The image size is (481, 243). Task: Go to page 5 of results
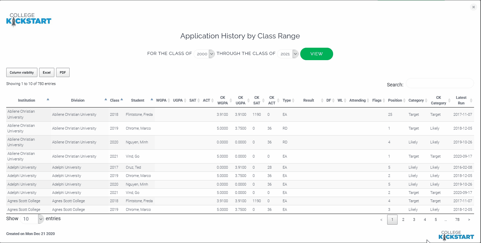click(x=436, y=219)
